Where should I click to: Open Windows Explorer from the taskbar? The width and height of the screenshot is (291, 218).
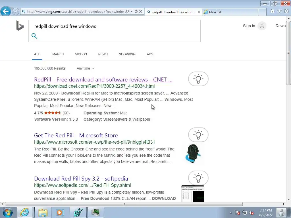click(43, 212)
